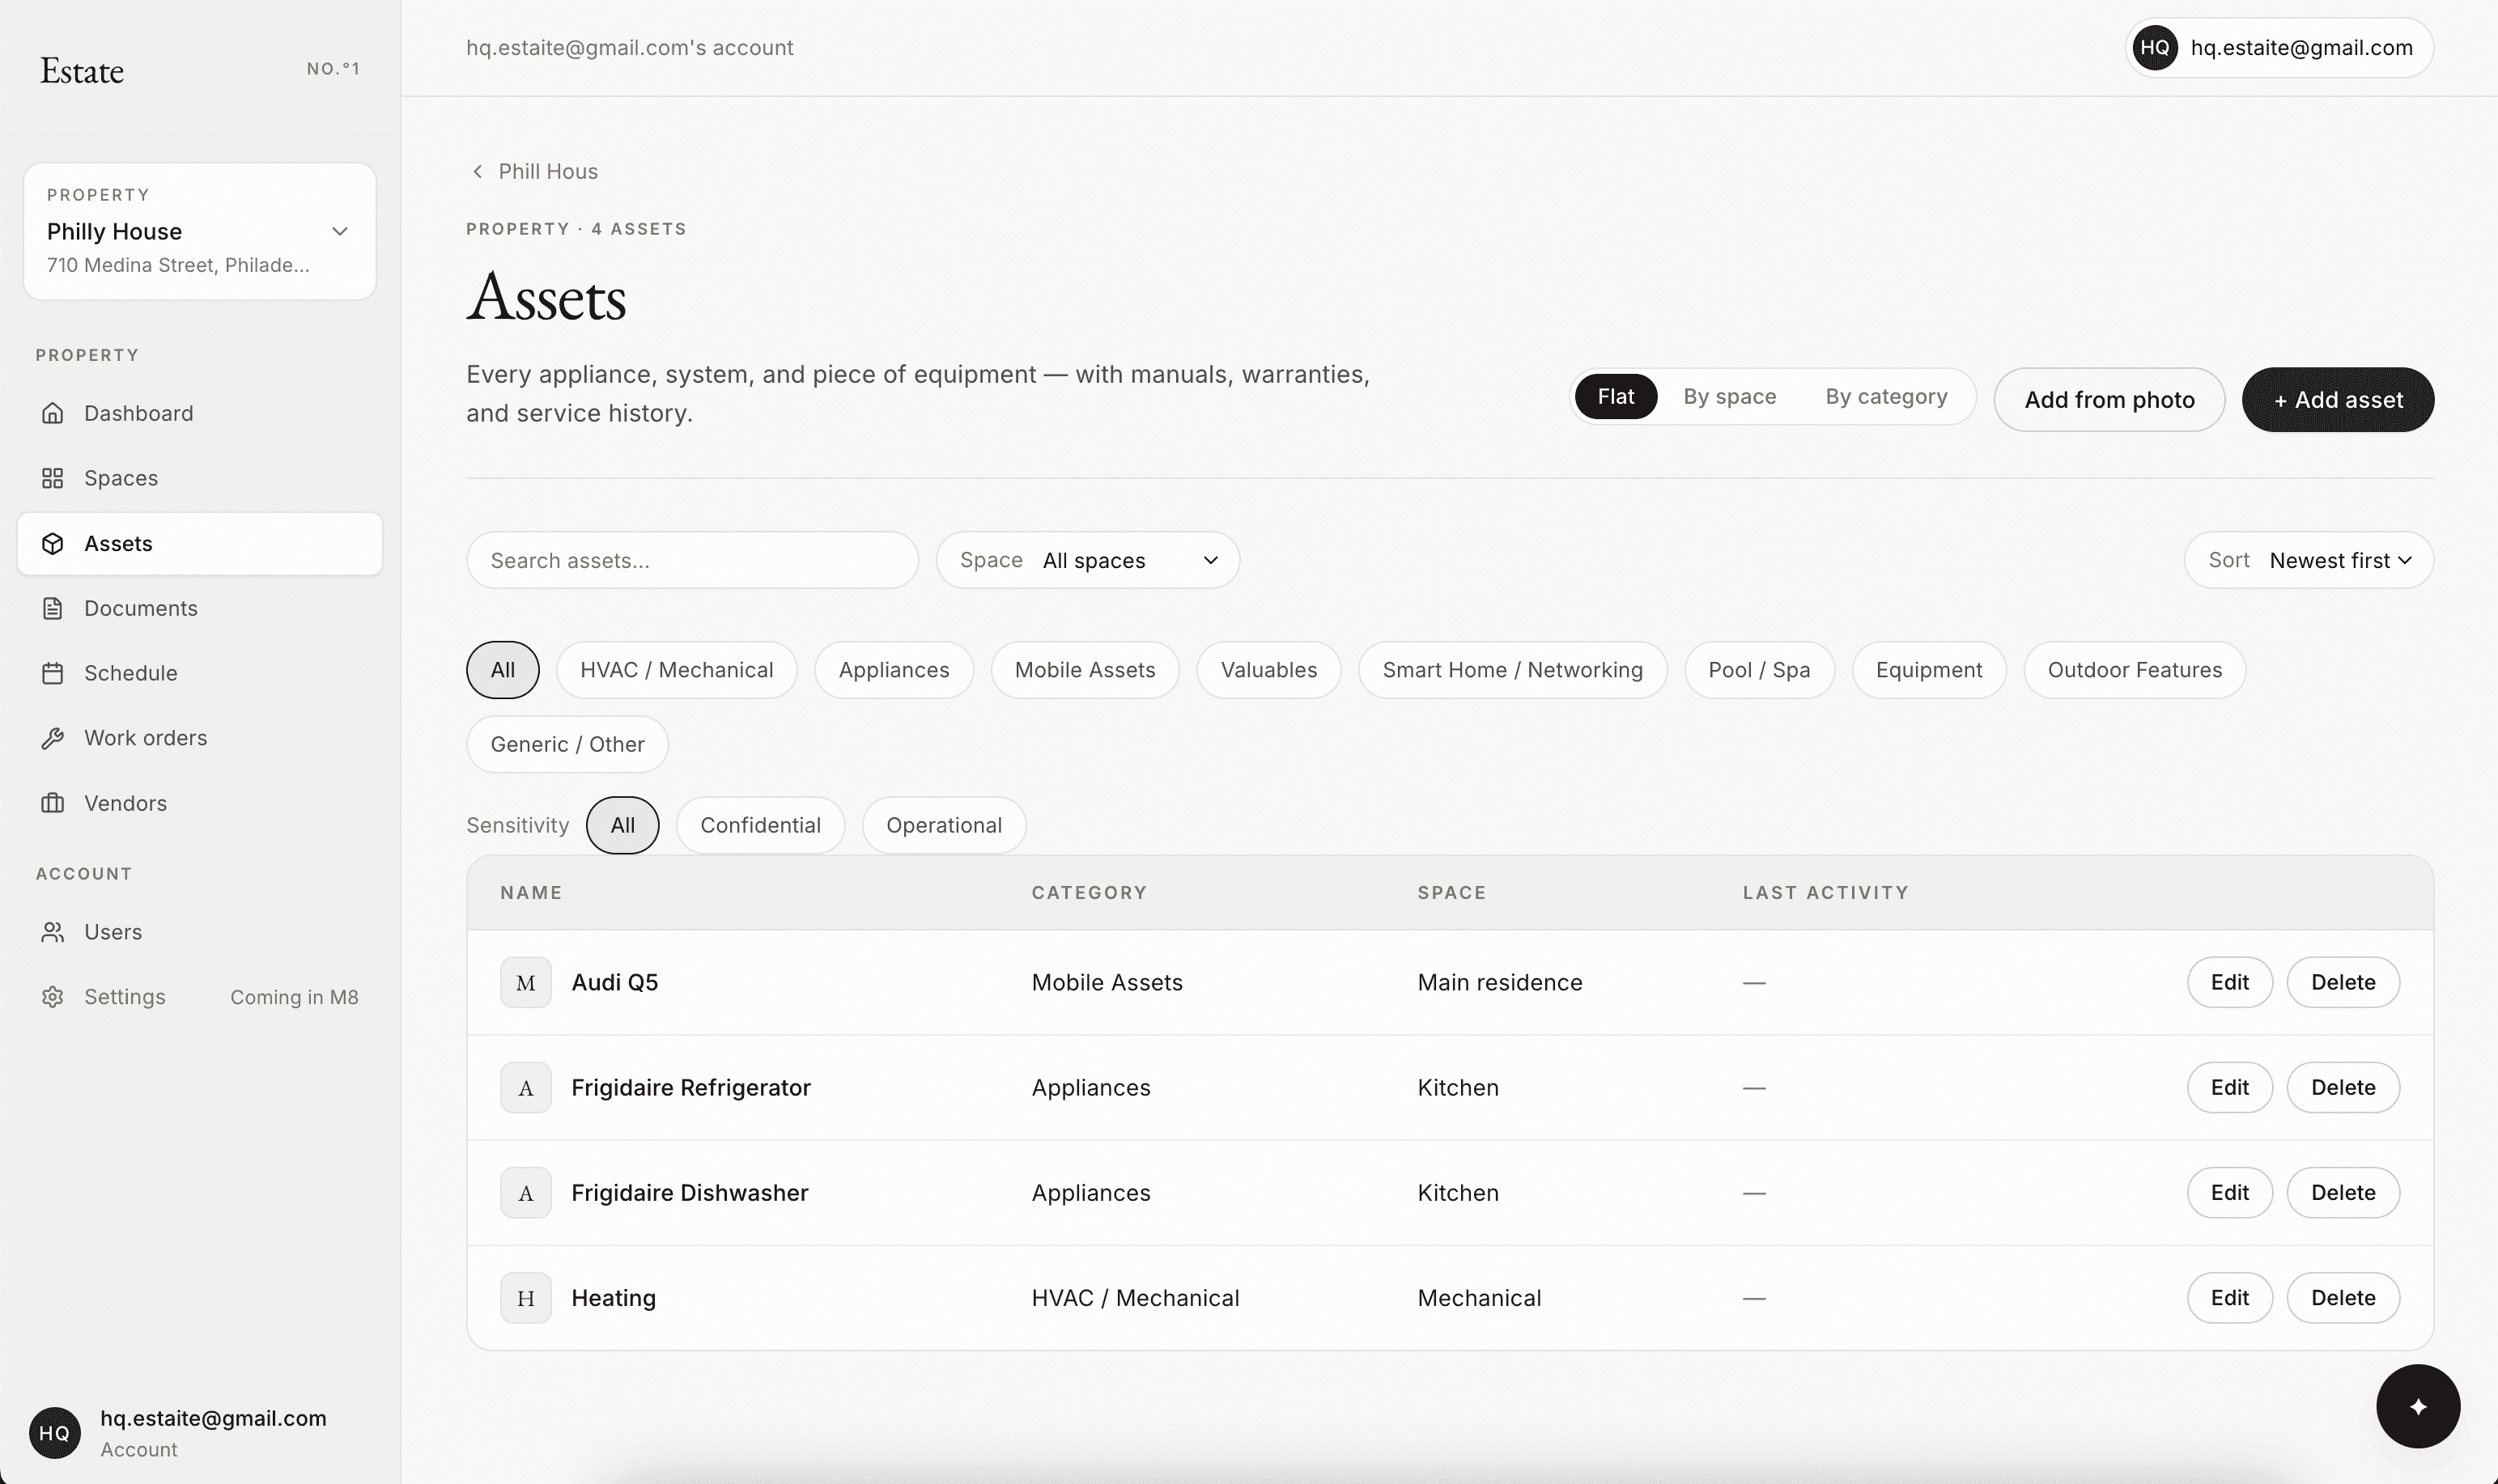
Task: Edit the Frigidaire Dishwasher asset
Action: pos(2229,1192)
